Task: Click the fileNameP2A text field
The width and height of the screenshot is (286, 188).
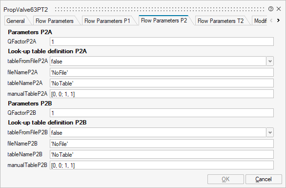Action: pyautogui.click(x=162, y=72)
